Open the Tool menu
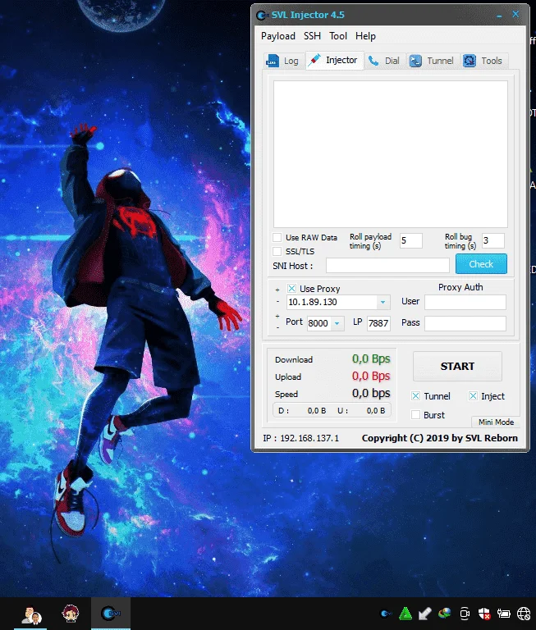The height and width of the screenshot is (630, 536). click(338, 36)
